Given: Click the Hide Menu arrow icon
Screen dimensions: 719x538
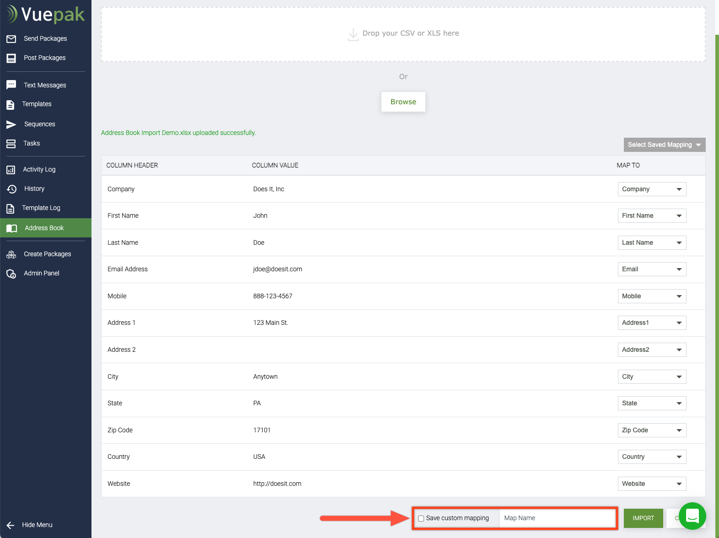Looking at the screenshot, I should [11, 525].
